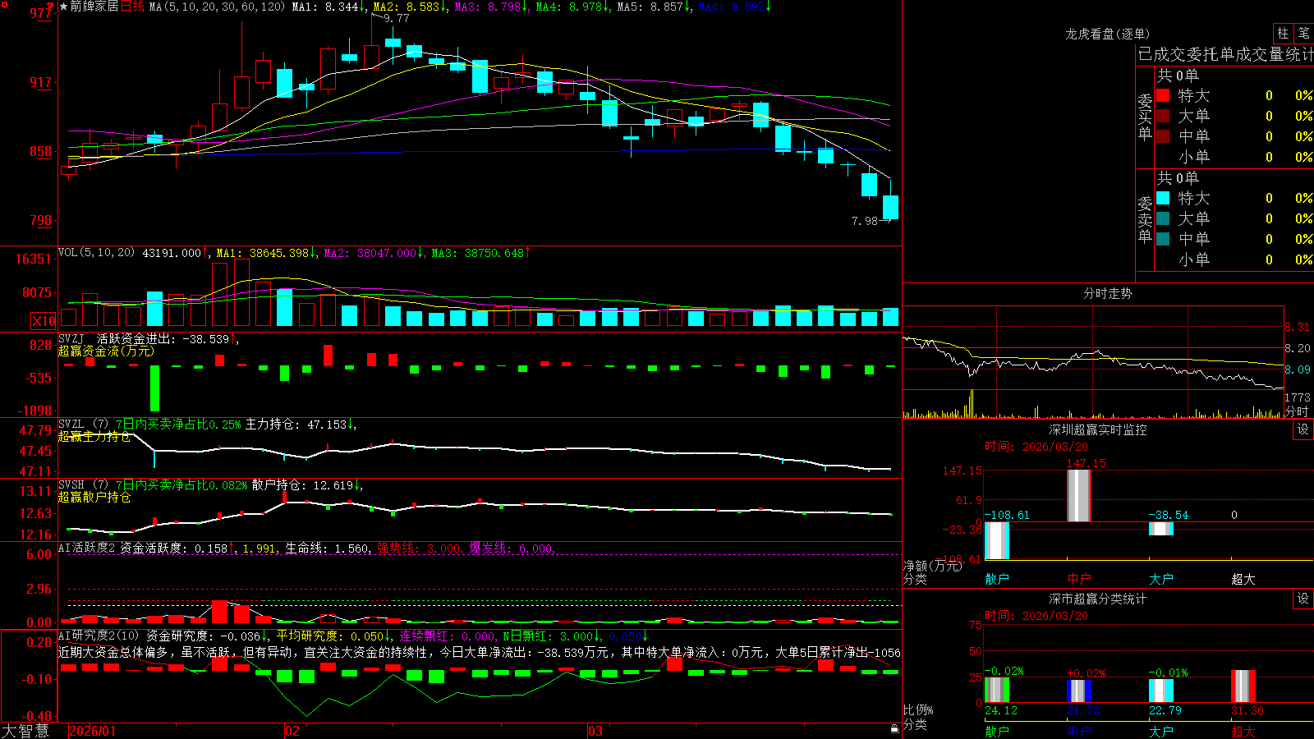Click the X10 volume scale box
Image resolution: width=1314 pixels, height=739 pixels.
click(x=44, y=321)
